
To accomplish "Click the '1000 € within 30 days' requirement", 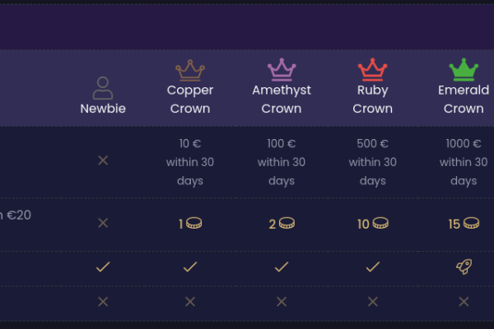I will coord(464,162).
